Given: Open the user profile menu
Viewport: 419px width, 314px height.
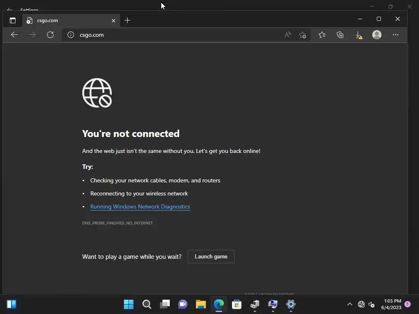Looking at the screenshot, I should point(377,35).
